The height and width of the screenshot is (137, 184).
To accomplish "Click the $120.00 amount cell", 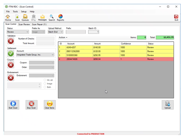I will coord(106,51).
